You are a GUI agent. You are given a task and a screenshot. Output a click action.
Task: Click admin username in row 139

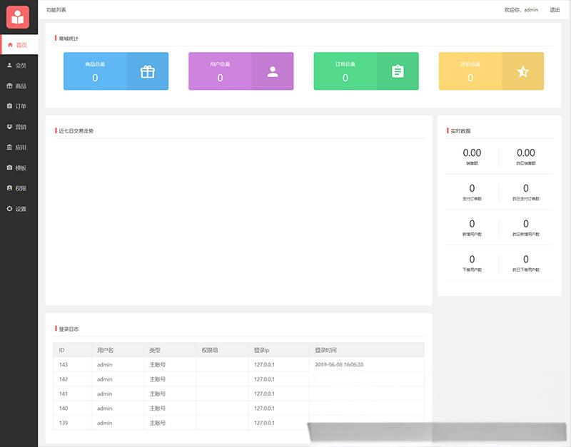[104, 423]
